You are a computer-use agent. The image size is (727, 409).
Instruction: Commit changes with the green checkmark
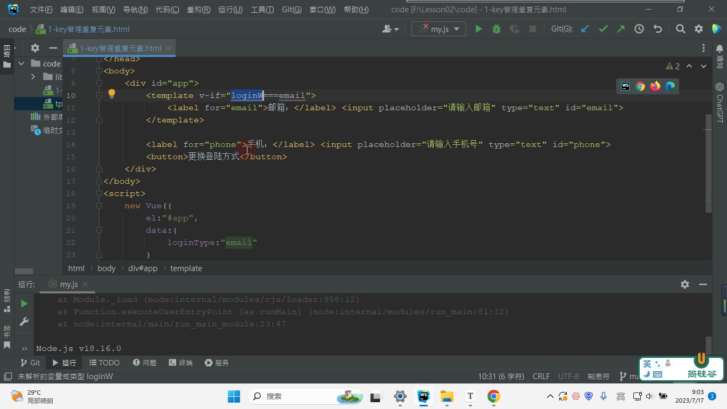tap(603, 29)
